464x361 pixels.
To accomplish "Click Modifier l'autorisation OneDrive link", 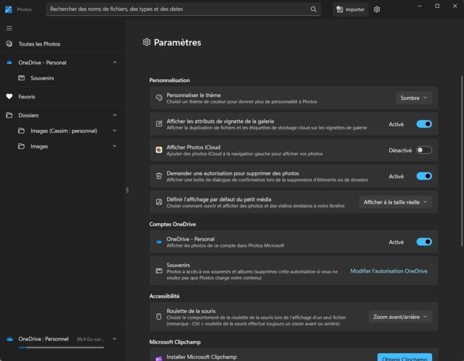I will click(x=388, y=271).
